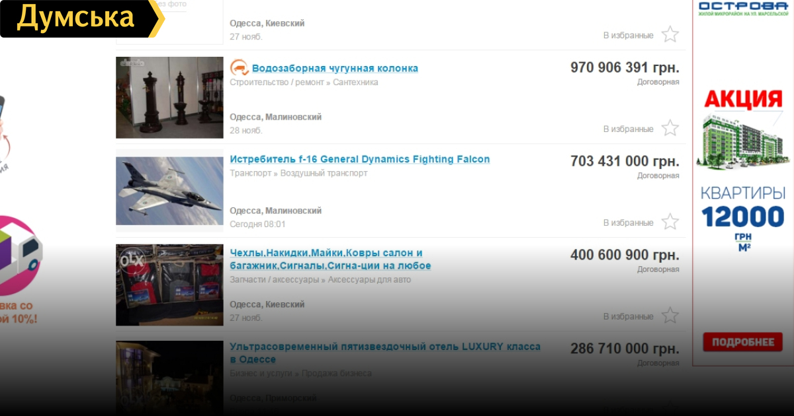Star the Истребитель f-16 listing as favorite
794x416 pixels.
point(670,222)
